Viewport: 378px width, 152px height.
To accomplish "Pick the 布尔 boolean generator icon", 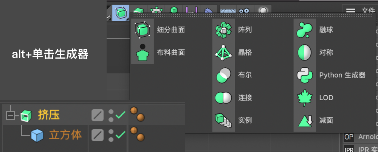I will (x=223, y=75).
